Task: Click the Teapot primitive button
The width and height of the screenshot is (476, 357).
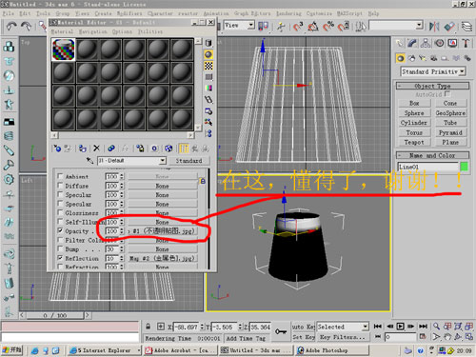Action: [414, 142]
